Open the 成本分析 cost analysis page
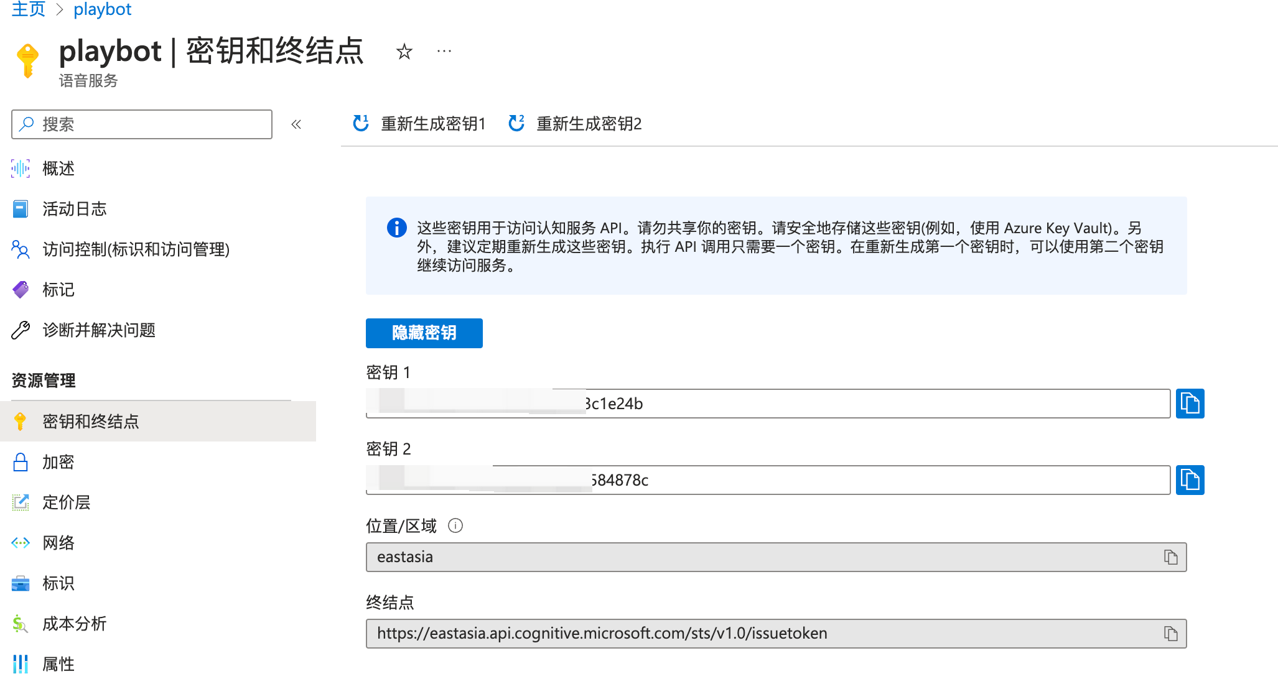This screenshot has height=689, width=1278. point(74,624)
